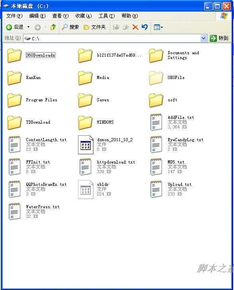Open the 文件(F) menu
Screen dimensions: 234x290
[14, 16]
